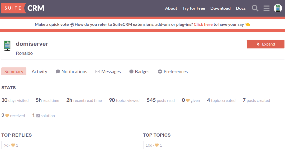Click the SuiteCRM logo

click(x=23, y=8)
